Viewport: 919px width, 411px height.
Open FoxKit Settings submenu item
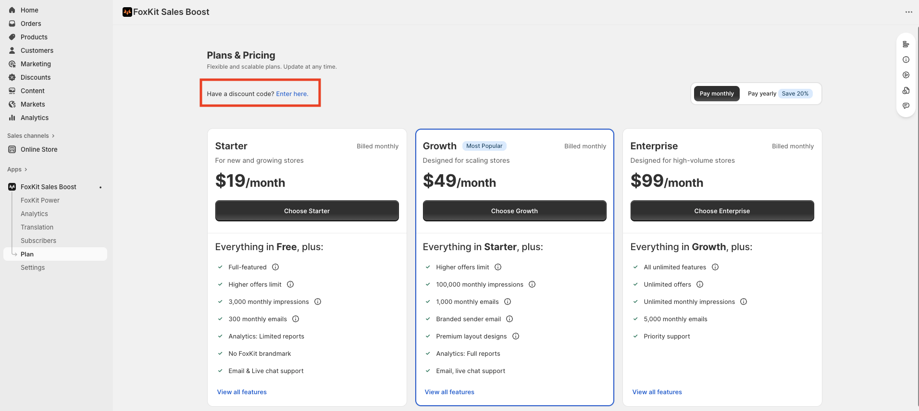(33, 267)
